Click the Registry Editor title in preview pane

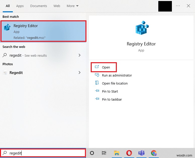tap(141, 44)
